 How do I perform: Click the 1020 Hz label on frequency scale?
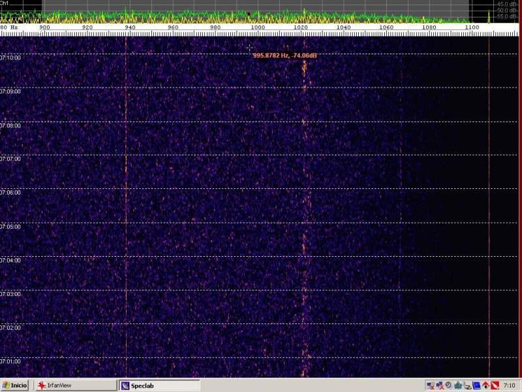coord(301,27)
